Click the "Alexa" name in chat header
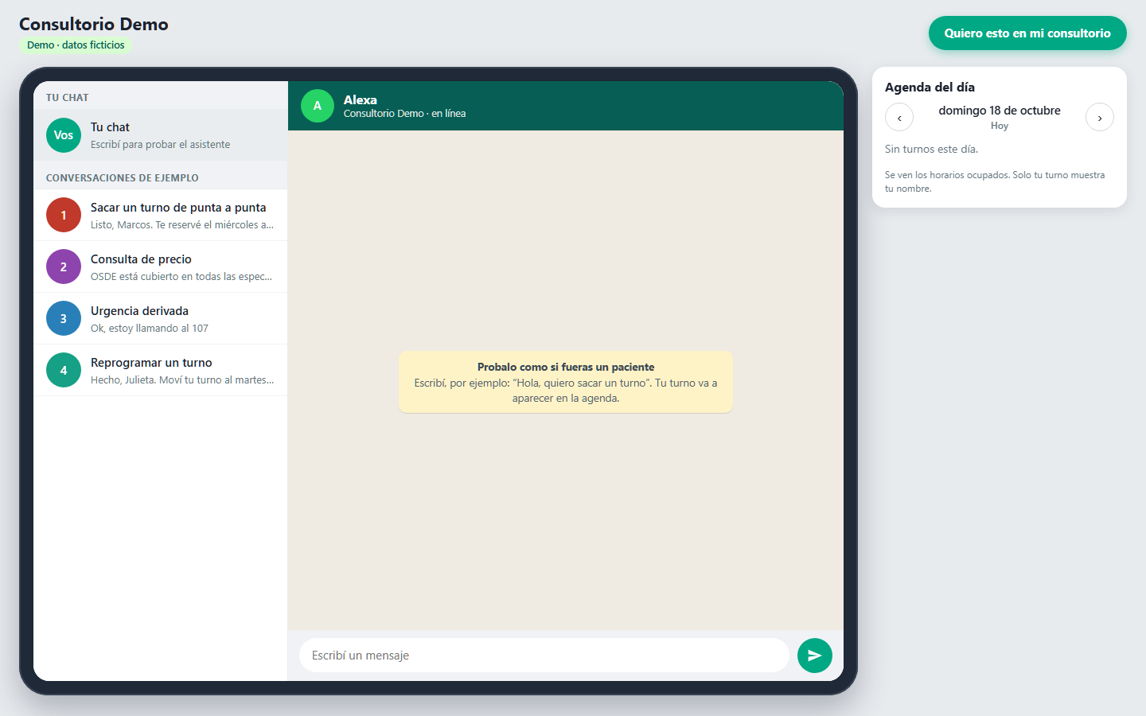 point(361,99)
